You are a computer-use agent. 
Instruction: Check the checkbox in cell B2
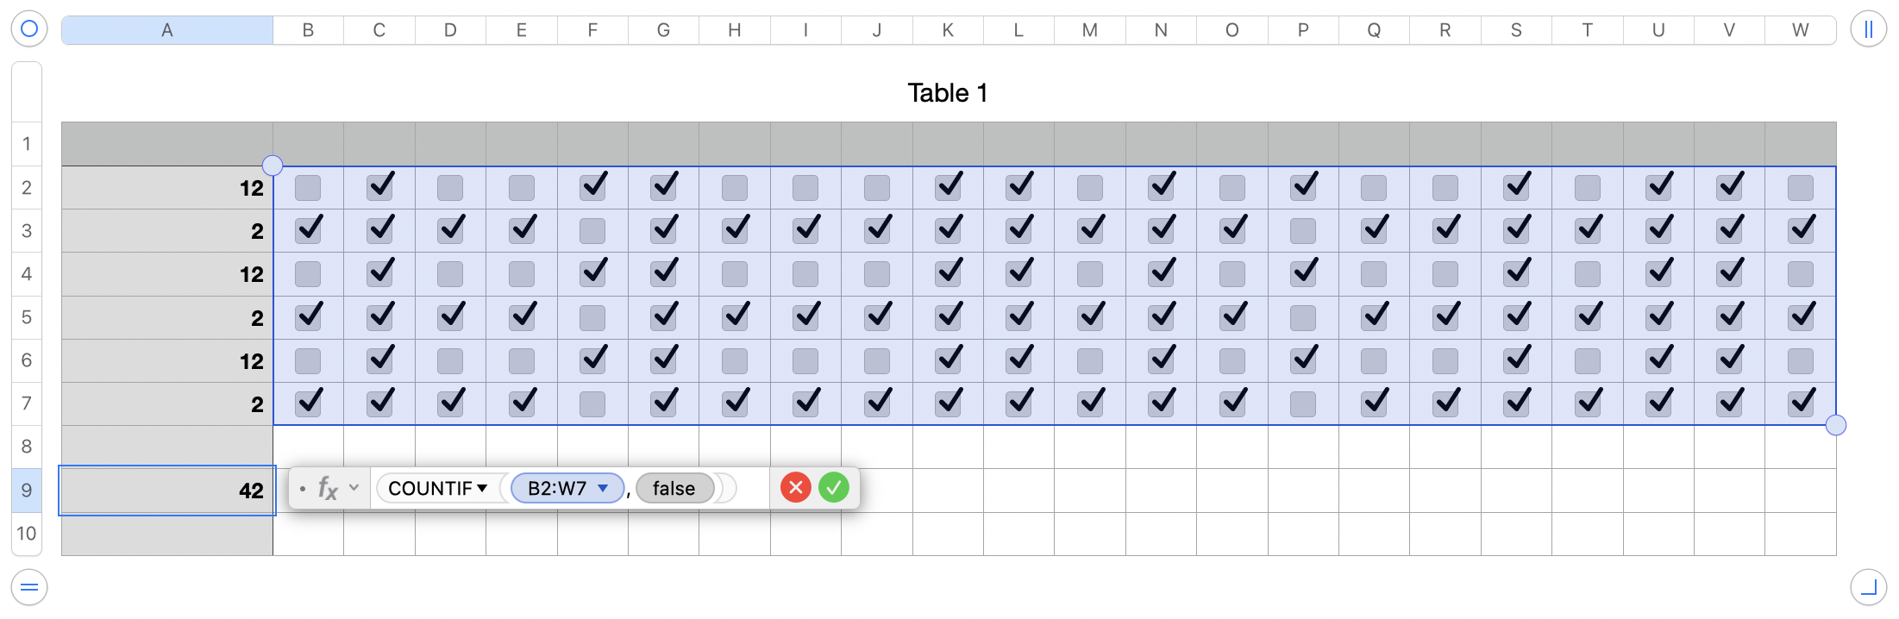[x=308, y=188]
